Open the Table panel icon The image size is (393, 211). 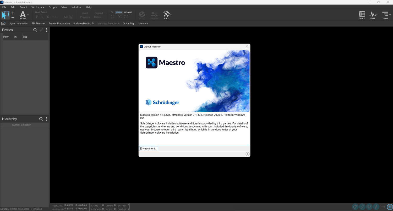pyautogui.click(x=362, y=15)
